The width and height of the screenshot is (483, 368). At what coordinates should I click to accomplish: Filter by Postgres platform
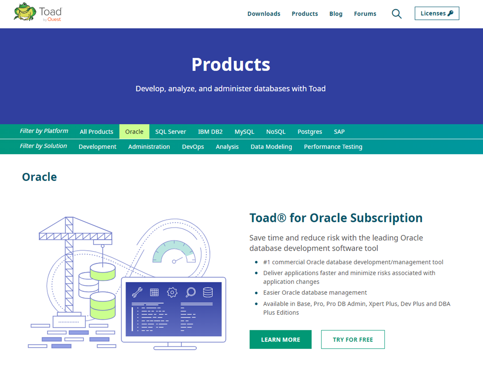coord(310,131)
